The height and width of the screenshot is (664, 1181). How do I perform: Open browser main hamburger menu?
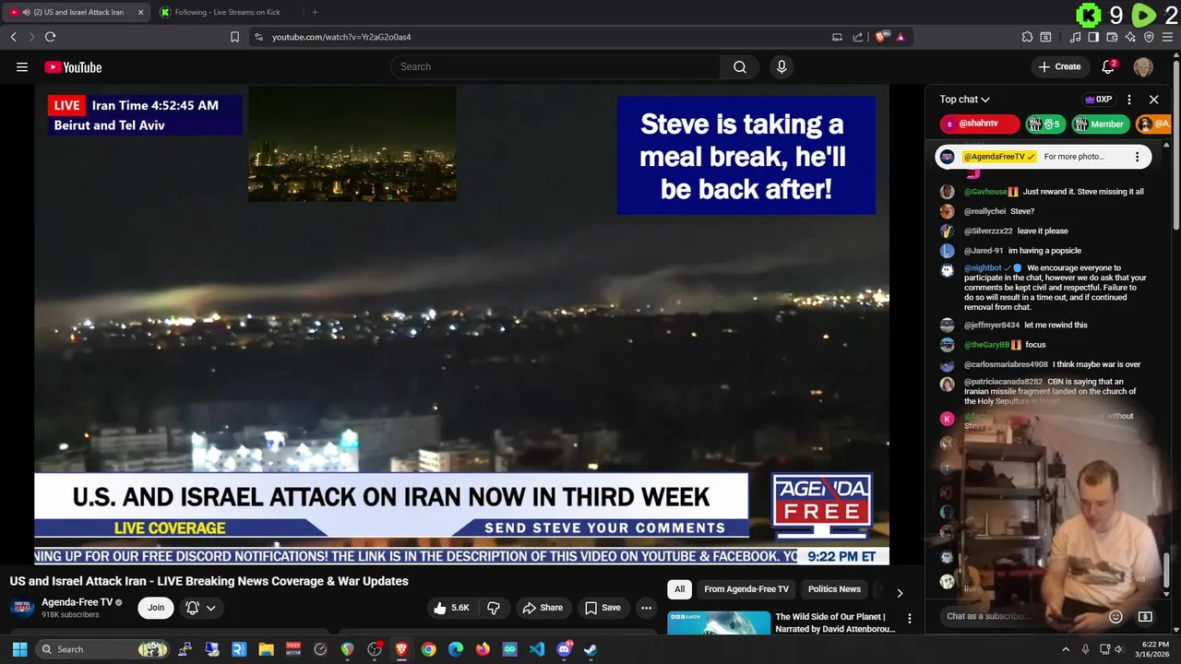point(1167,37)
